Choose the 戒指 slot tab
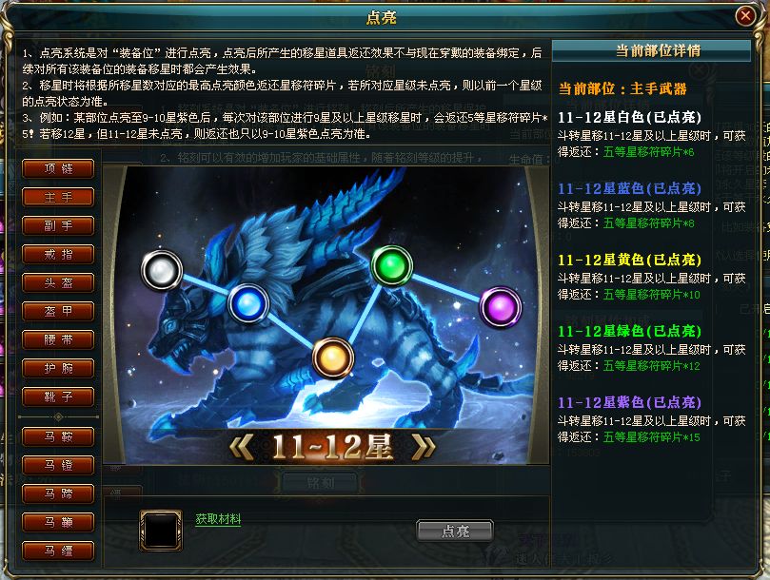 coord(58,254)
